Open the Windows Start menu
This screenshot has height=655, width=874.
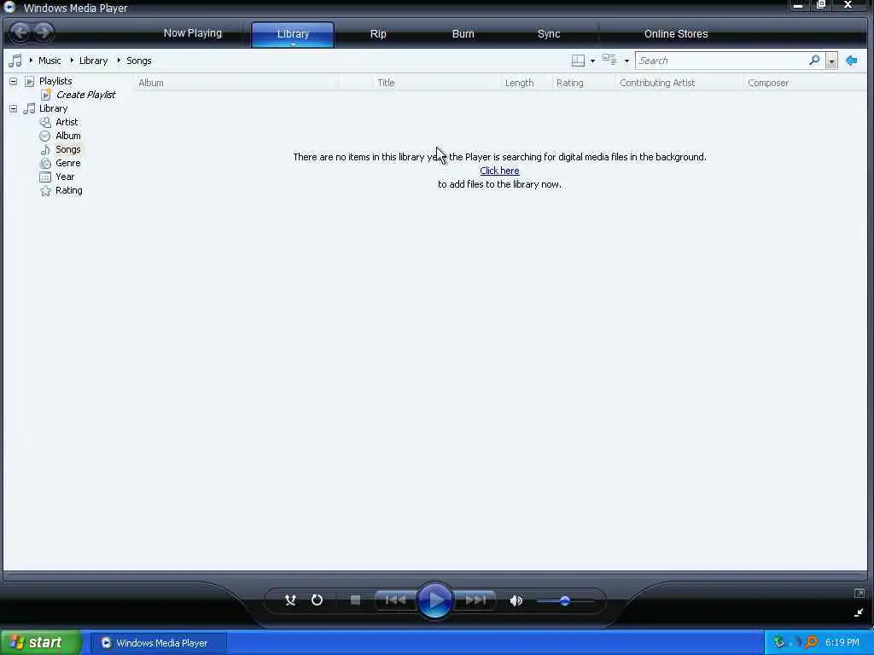click(41, 643)
